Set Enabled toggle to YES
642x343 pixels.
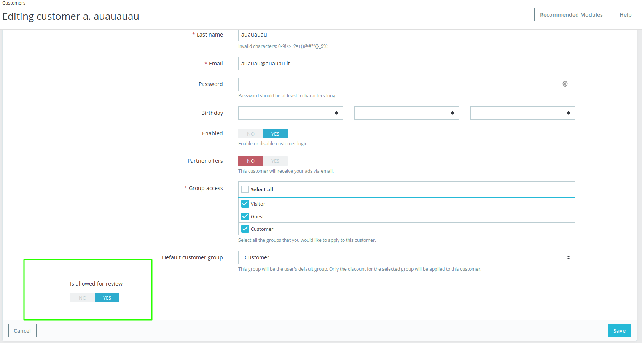point(275,134)
